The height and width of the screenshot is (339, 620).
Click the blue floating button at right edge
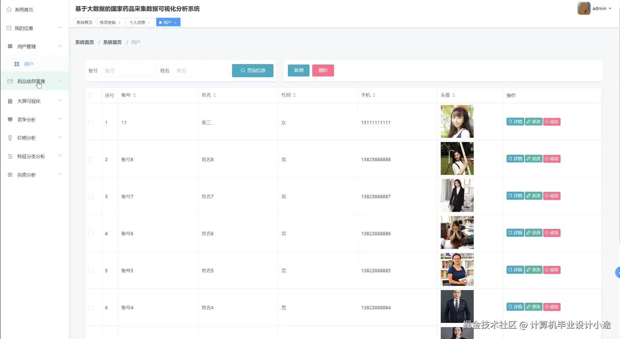617,272
